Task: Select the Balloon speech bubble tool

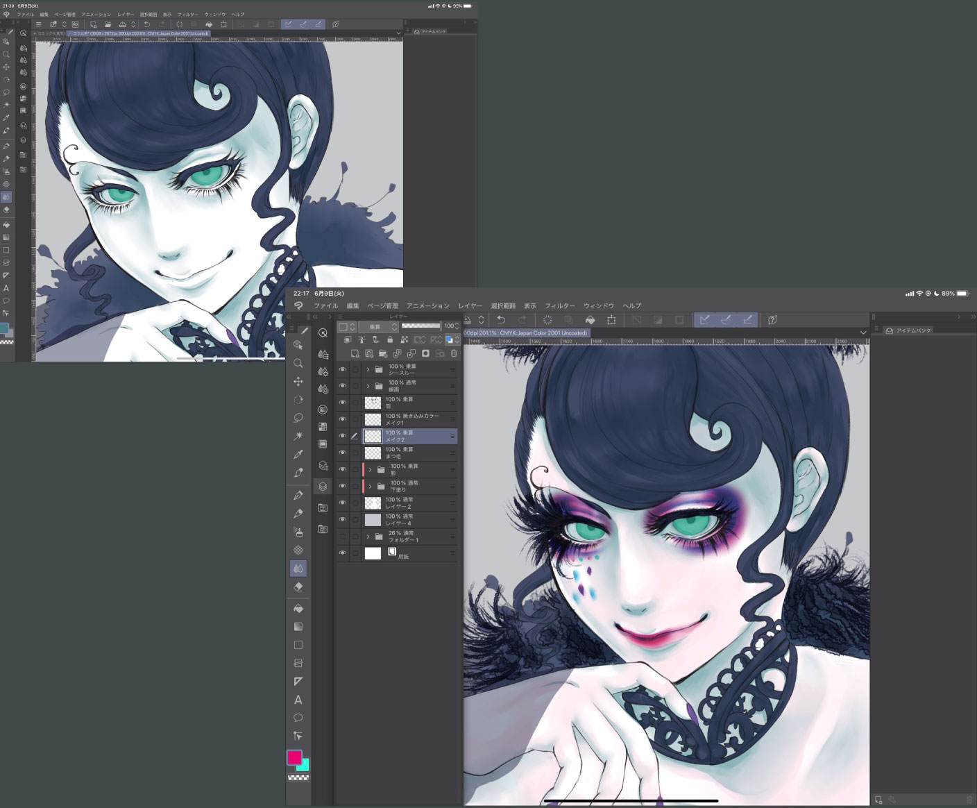Action: point(298,718)
